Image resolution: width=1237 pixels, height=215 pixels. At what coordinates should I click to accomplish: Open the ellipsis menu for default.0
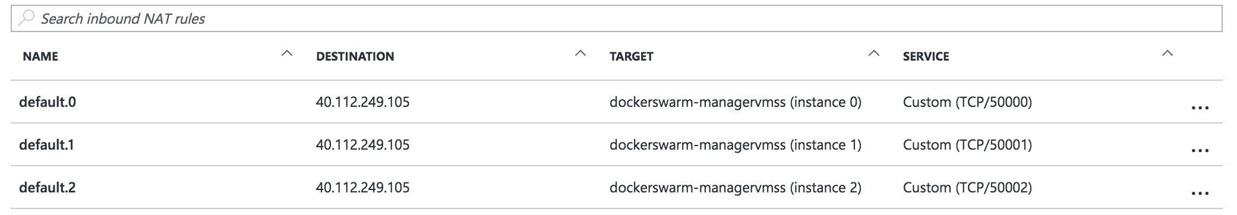[1200, 108]
